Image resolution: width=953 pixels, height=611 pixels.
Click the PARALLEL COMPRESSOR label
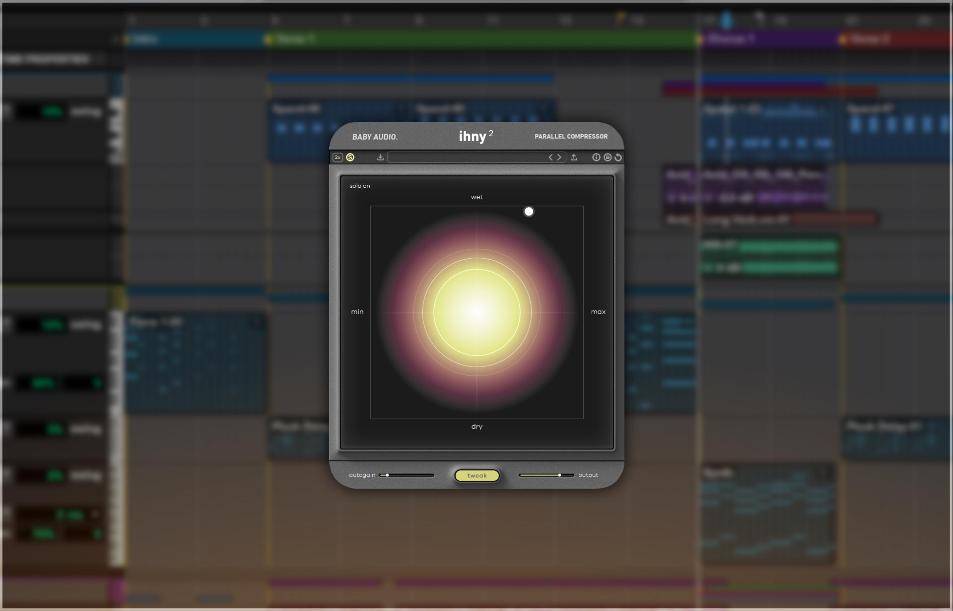click(571, 137)
